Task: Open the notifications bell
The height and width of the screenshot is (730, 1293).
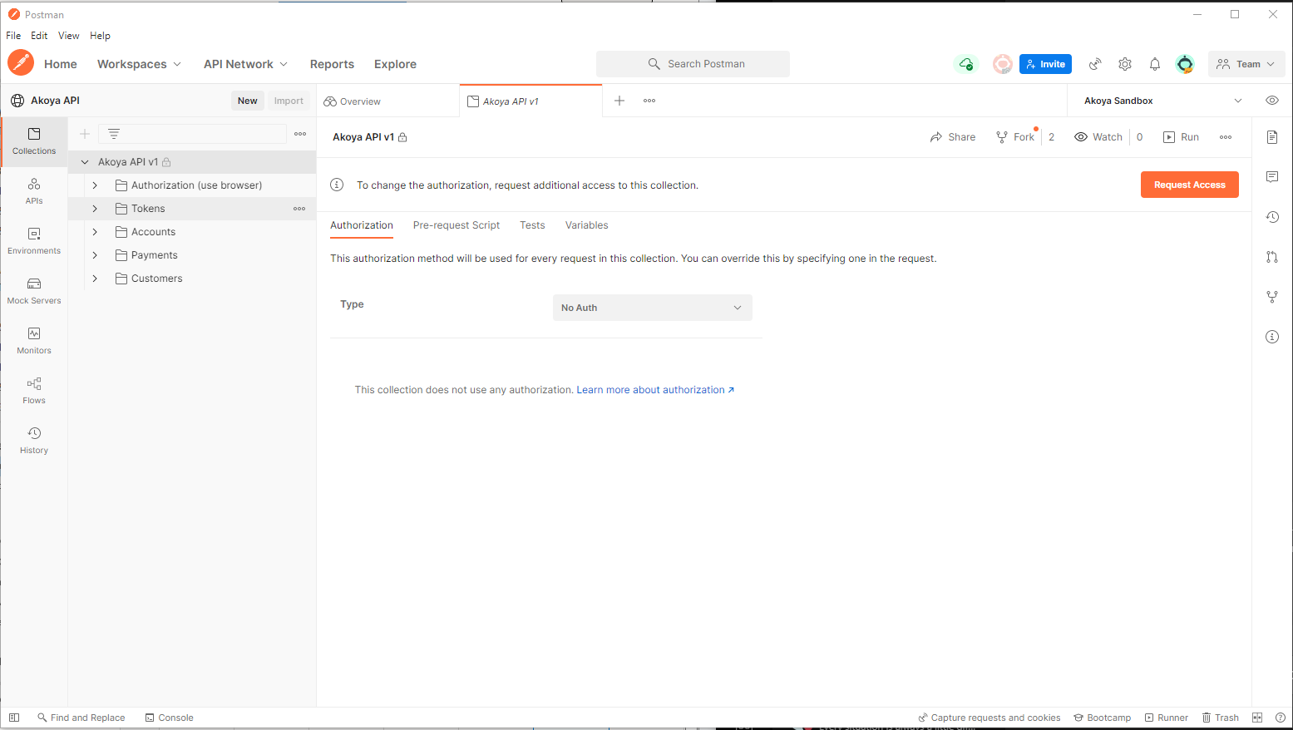Action: click(1155, 64)
